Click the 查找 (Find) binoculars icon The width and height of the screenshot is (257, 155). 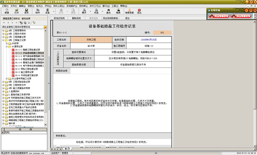(x=108, y=11)
